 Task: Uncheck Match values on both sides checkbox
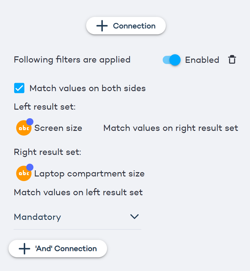[19, 88]
